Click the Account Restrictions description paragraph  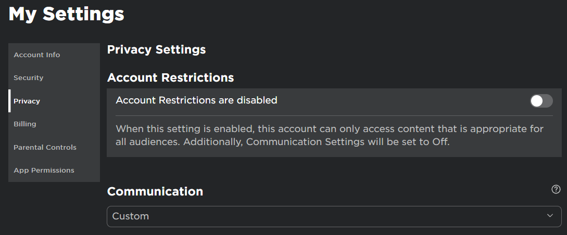coord(322,135)
